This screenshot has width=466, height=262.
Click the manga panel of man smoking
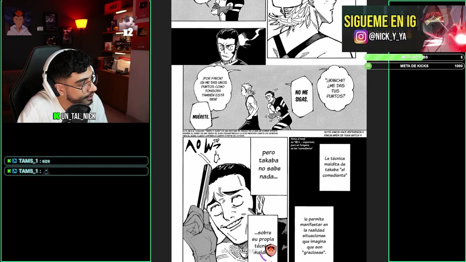pos(218,47)
